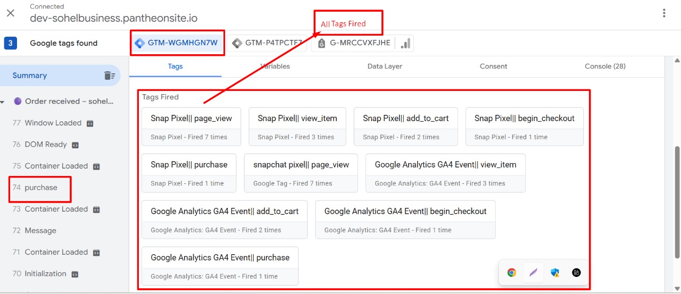Click the code icon next to event 73
The height and width of the screenshot is (294, 681).
96,209
